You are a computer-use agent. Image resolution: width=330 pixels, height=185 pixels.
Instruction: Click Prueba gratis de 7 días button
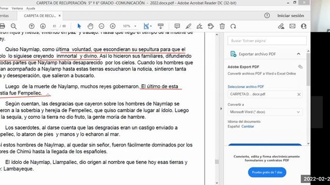[x=267, y=172]
